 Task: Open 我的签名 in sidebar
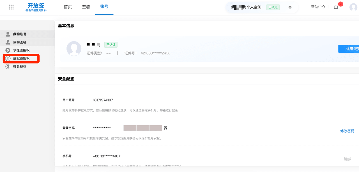pos(27,42)
